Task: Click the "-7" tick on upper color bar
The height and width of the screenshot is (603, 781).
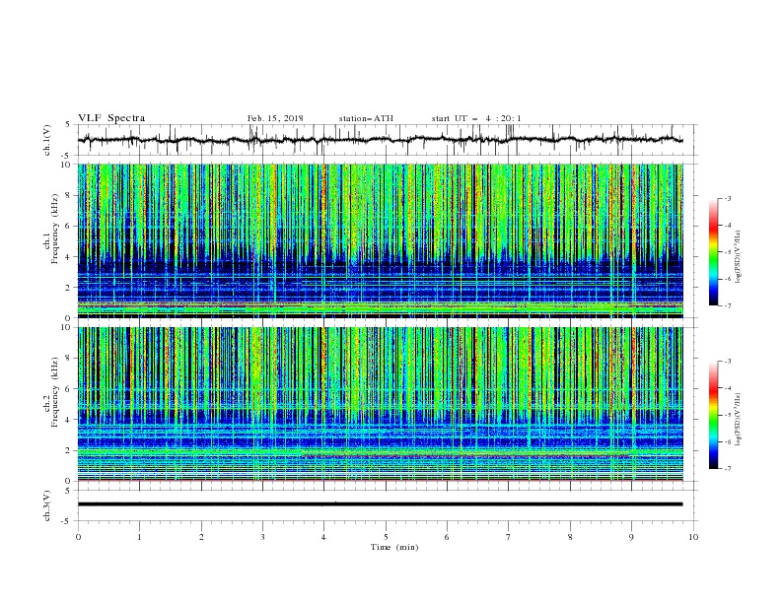Action: (x=727, y=305)
